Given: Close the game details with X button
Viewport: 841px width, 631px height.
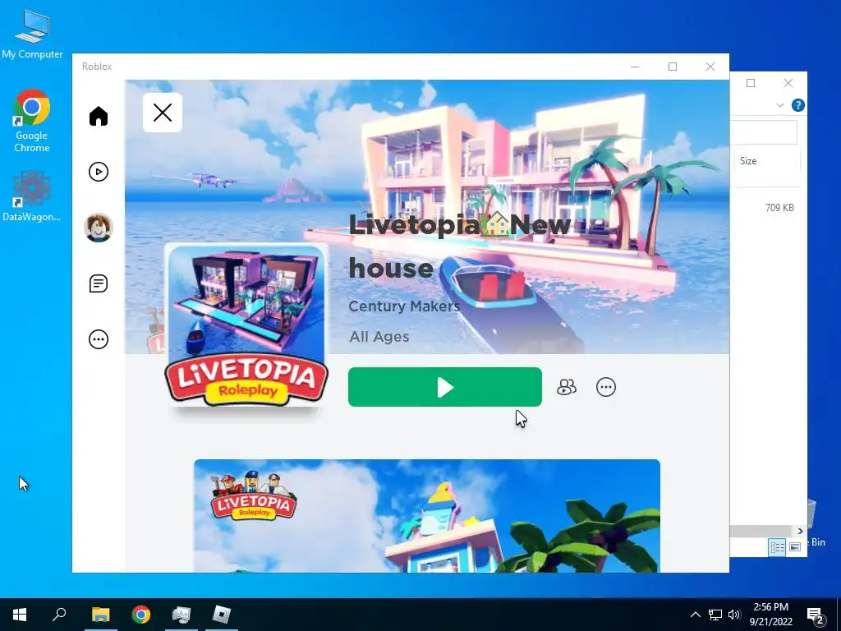Looking at the screenshot, I should pos(163,113).
